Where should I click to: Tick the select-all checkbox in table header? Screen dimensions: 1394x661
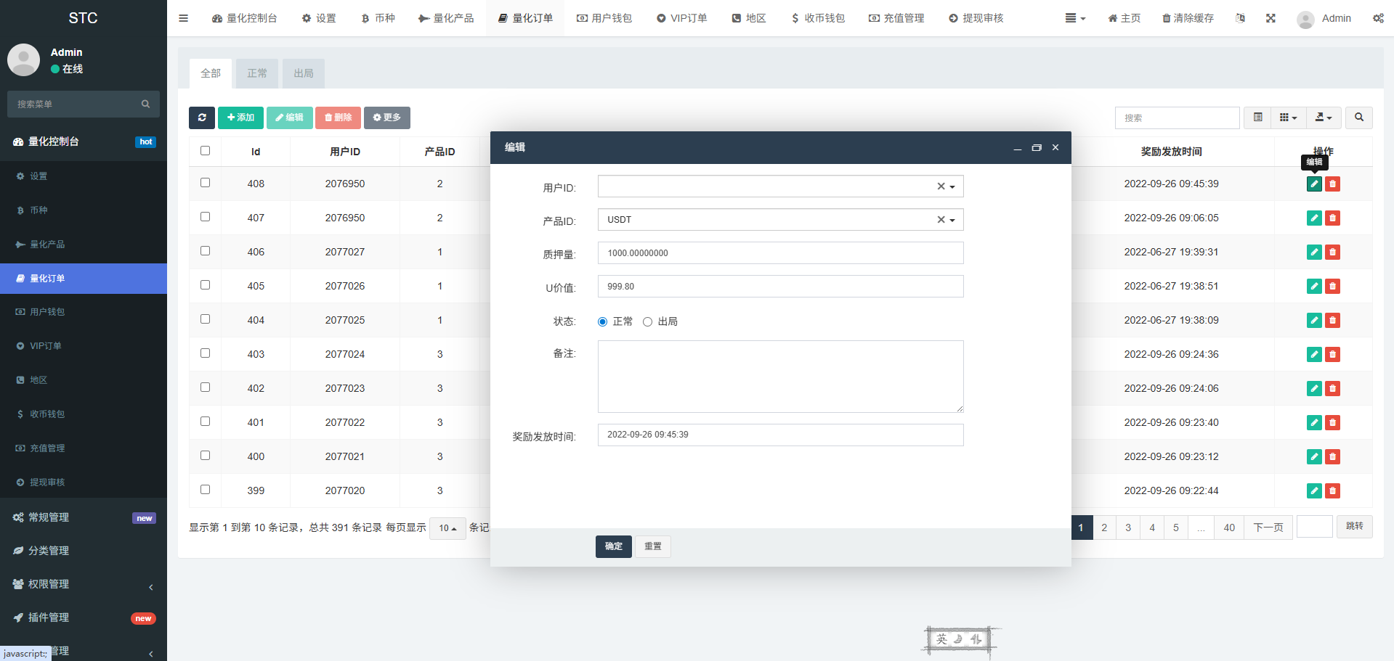205,151
